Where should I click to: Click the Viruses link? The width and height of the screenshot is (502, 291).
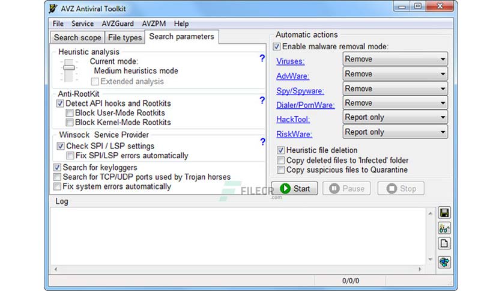click(x=291, y=61)
